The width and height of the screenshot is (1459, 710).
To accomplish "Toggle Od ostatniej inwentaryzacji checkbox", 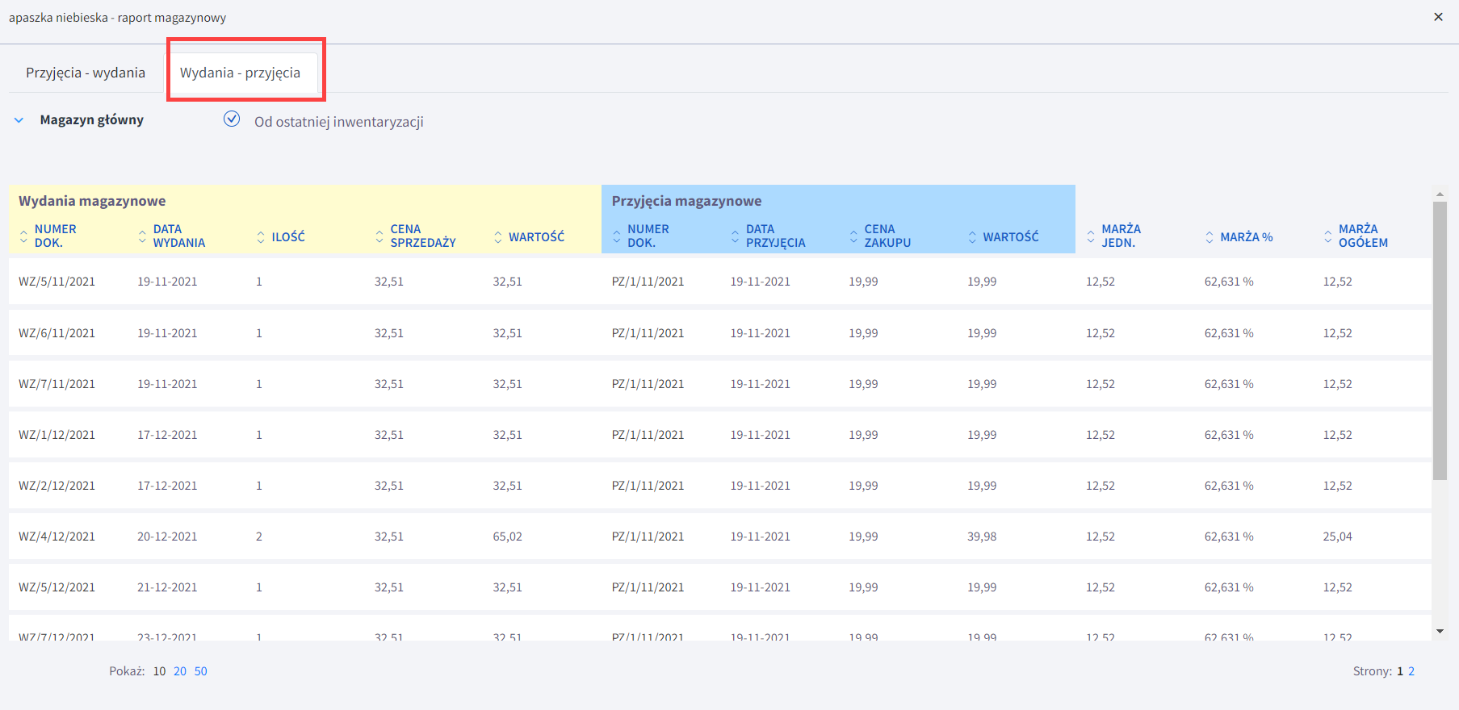I will pyautogui.click(x=232, y=119).
